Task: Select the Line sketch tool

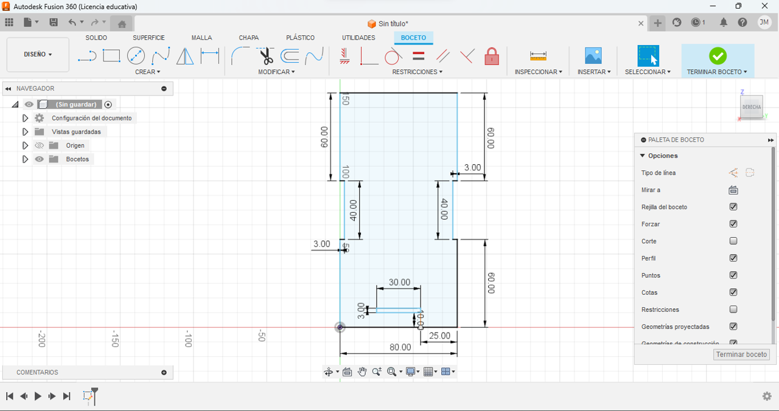Action: coord(87,57)
